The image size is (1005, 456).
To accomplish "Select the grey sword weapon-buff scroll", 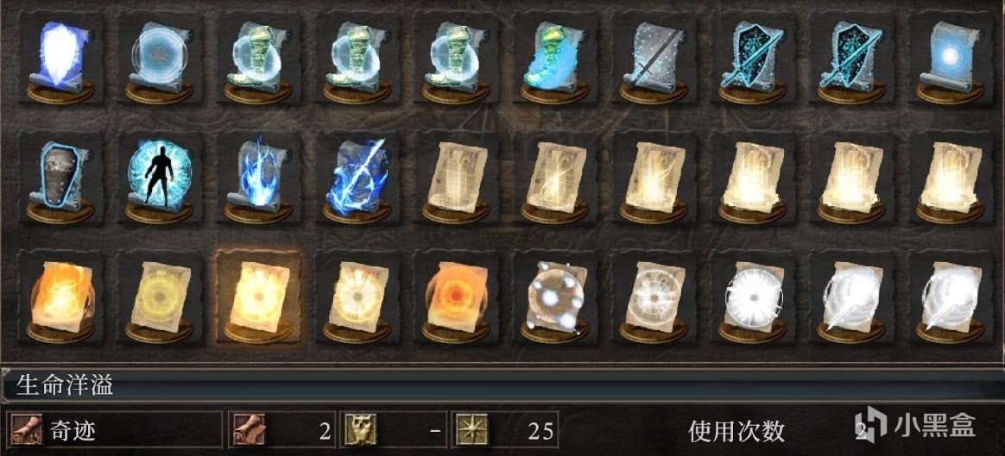I will click(x=653, y=58).
